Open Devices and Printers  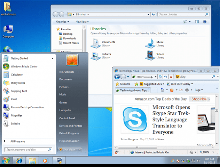click(x=71, y=126)
